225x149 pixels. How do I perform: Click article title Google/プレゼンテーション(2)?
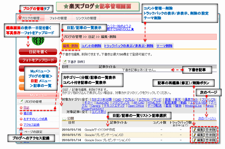104,135
